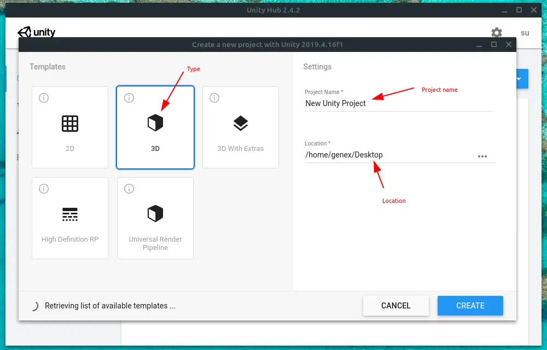Pick the High Definition RP template
Viewport: 547px width, 350px height.
(70, 218)
